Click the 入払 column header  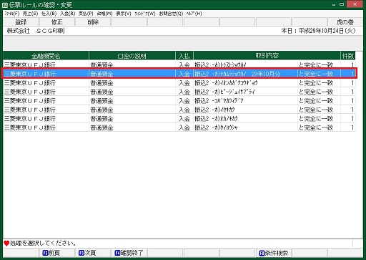184,56
